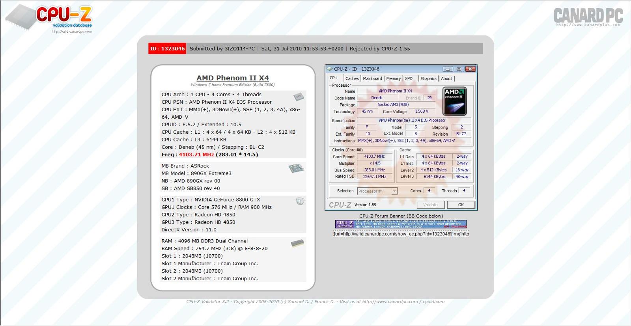
Task: Click the OK button in CPU-Z
Action: 461,205
